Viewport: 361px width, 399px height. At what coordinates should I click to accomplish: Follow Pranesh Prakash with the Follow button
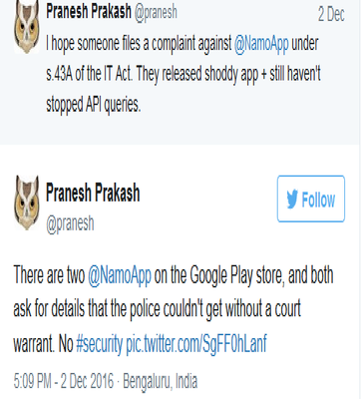click(311, 199)
